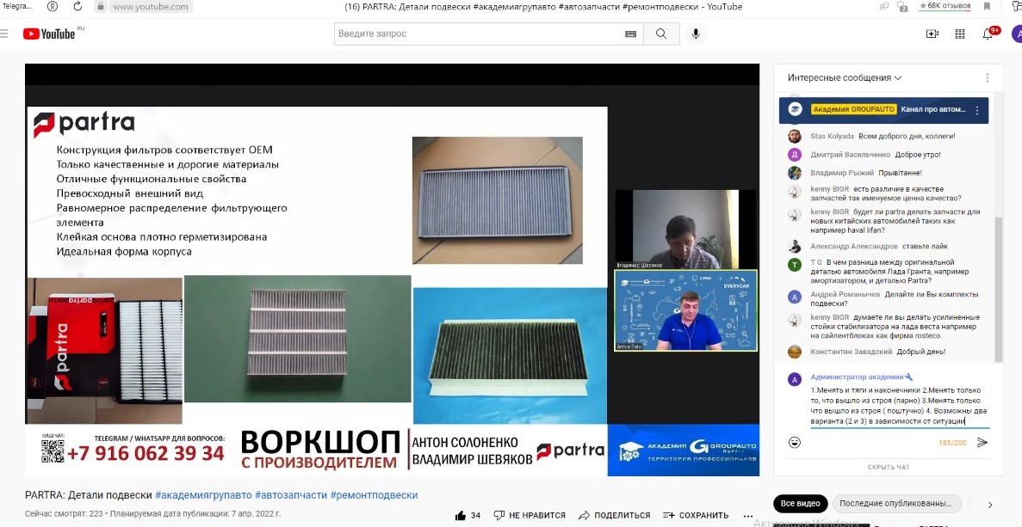The height and width of the screenshot is (527, 1022).
Task: Click Владимир Рыжий chat username
Action: click(x=842, y=173)
